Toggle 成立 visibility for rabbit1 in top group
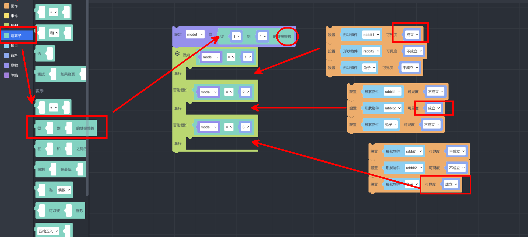 pos(412,35)
